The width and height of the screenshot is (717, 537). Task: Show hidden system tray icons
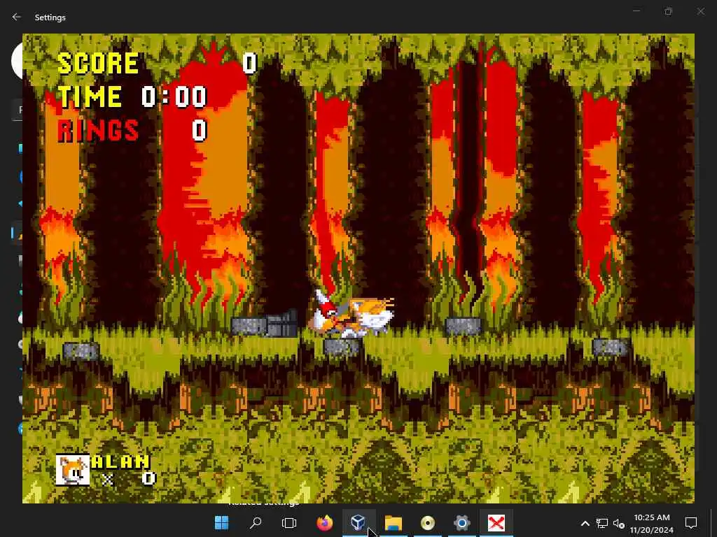point(585,523)
